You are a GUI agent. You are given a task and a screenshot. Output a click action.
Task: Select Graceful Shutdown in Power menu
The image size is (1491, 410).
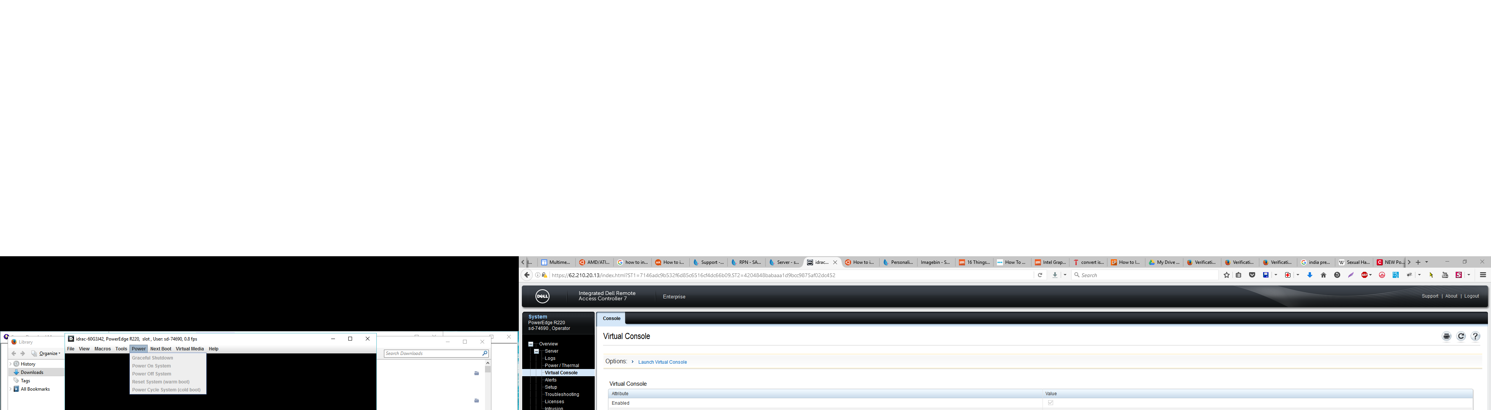click(x=168, y=358)
